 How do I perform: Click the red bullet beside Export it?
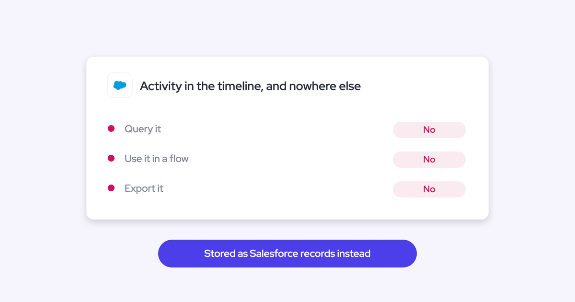coord(111,188)
